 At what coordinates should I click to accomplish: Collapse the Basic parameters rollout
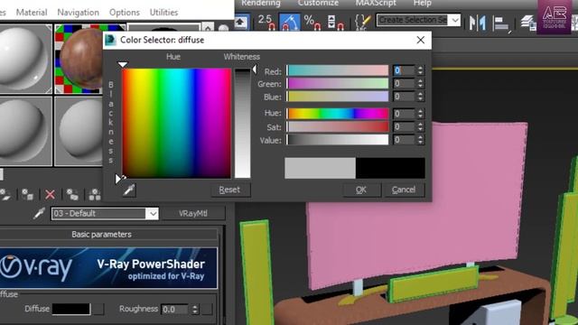tap(108, 235)
